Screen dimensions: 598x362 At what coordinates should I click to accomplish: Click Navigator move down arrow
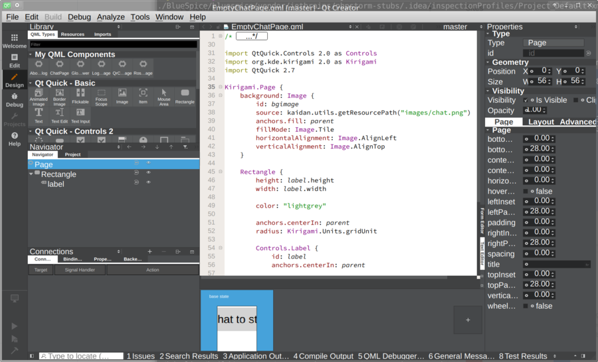pyautogui.click(x=157, y=147)
